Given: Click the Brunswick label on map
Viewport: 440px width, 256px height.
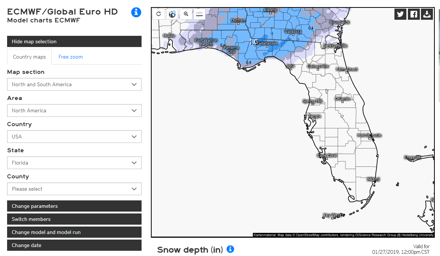Looking at the screenshot, I should [340, 22].
